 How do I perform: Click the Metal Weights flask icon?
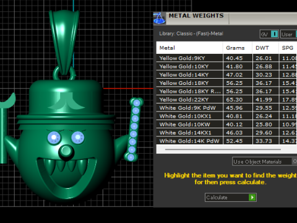click(x=159, y=19)
